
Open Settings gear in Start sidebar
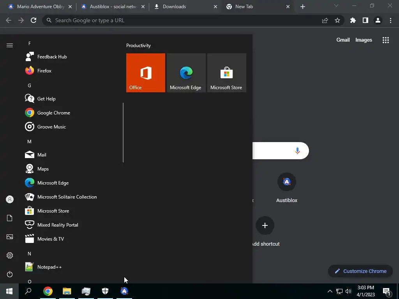click(x=10, y=255)
